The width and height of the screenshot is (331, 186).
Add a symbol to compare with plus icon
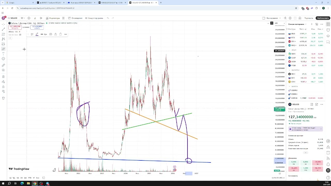tap(29, 18)
